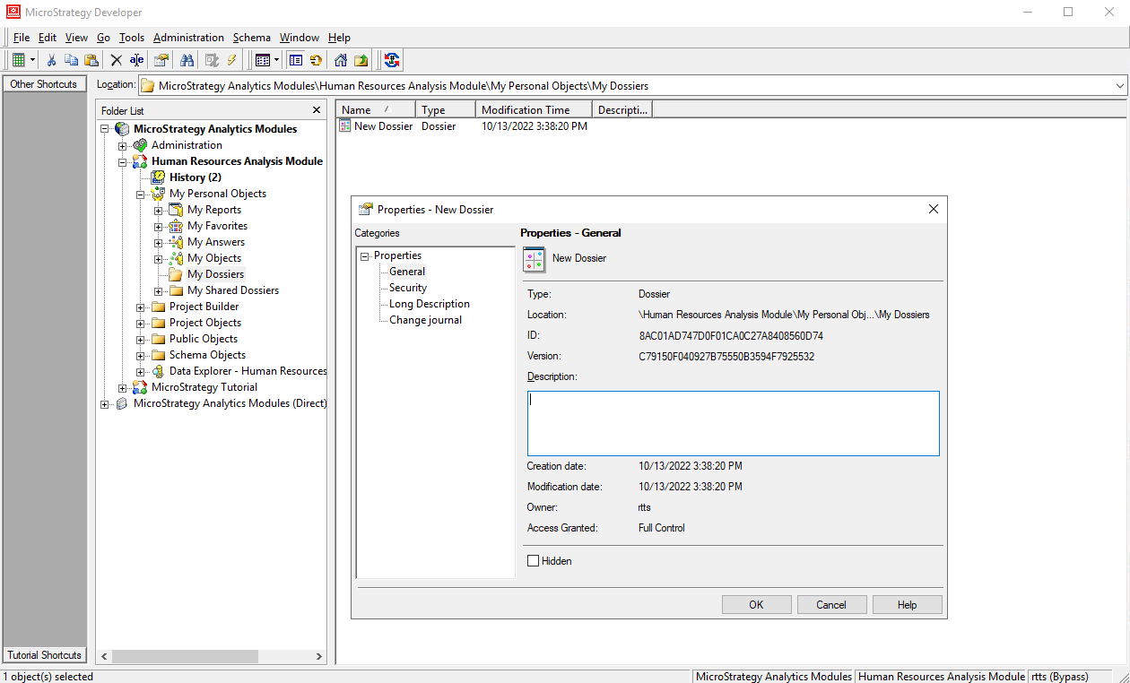1130x683 pixels.
Task: Click the red-blue sync arrows toolbar icon
Action: (x=392, y=60)
